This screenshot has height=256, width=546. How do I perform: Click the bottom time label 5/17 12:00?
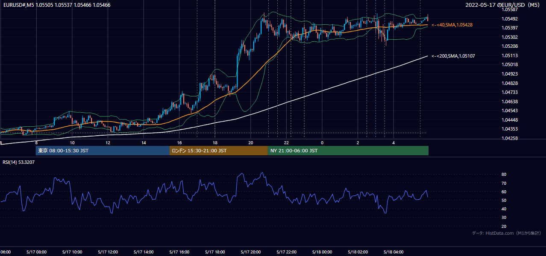(108, 252)
